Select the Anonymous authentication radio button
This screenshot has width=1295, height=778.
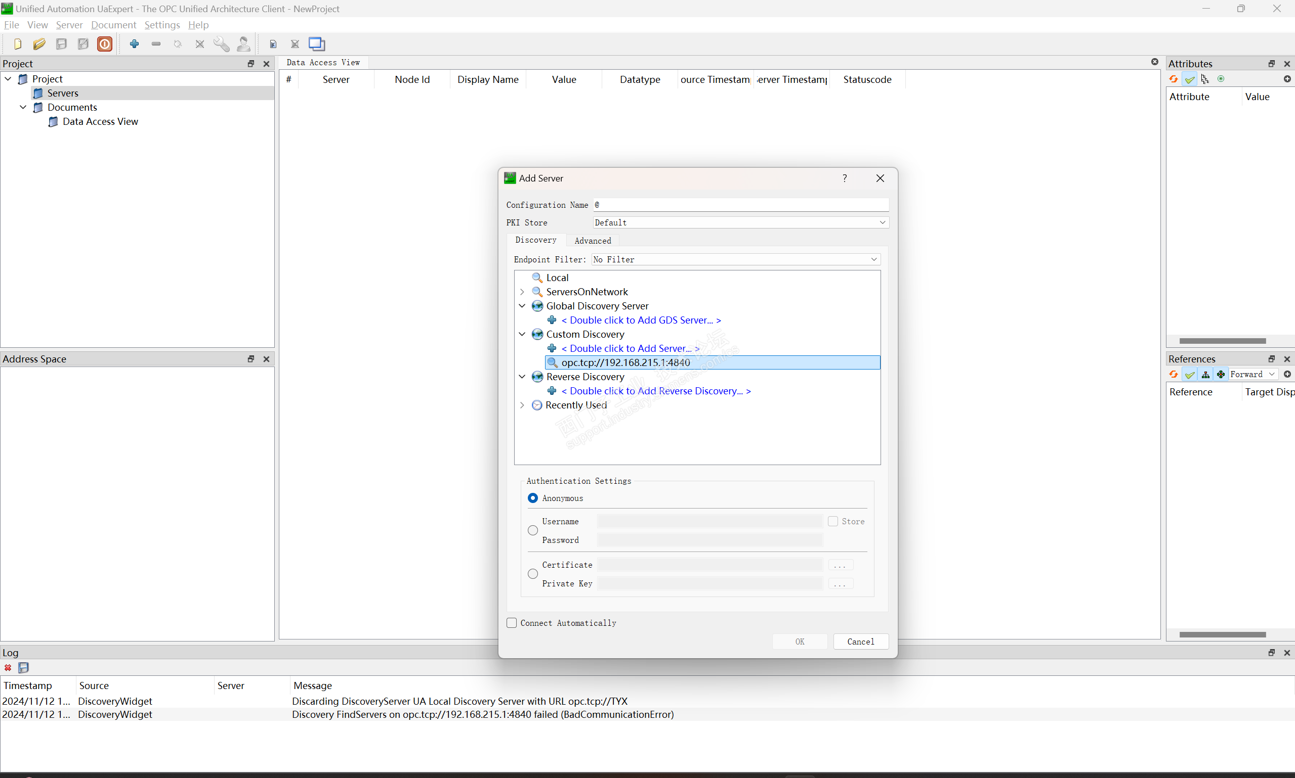coord(532,498)
